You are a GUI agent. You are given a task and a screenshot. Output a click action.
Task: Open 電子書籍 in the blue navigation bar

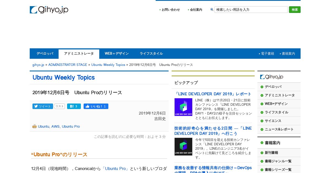[267, 54]
